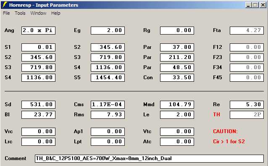Screen dimensions: 268x166
Task: Click the S5 label
Action: [x=77, y=78]
